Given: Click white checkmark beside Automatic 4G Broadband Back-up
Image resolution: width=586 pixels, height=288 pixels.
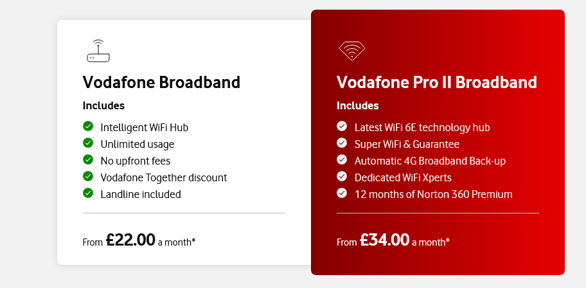Looking at the screenshot, I should pos(342,159).
